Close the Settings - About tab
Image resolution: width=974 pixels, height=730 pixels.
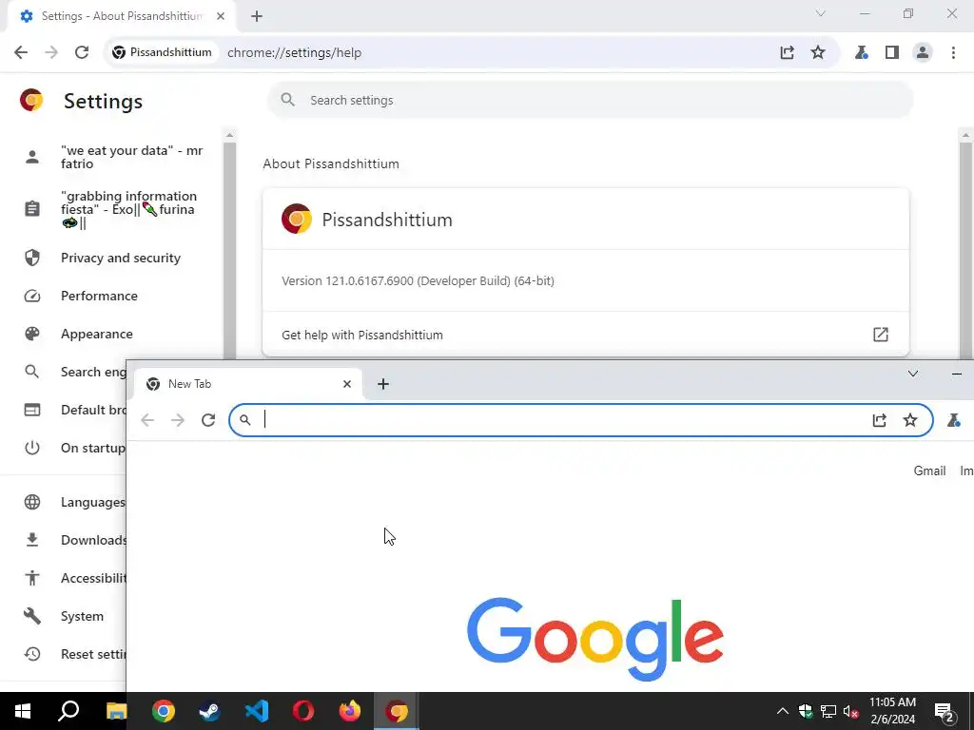pyautogui.click(x=221, y=16)
